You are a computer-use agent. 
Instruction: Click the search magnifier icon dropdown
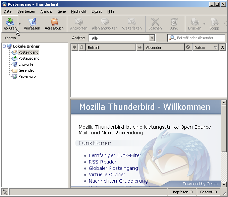[x=172, y=38]
